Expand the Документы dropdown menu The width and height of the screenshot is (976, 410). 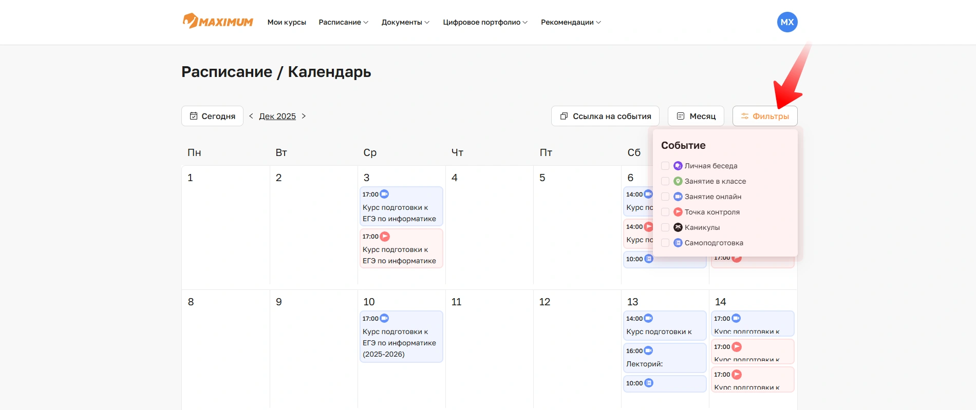click(x=405, y=22)
